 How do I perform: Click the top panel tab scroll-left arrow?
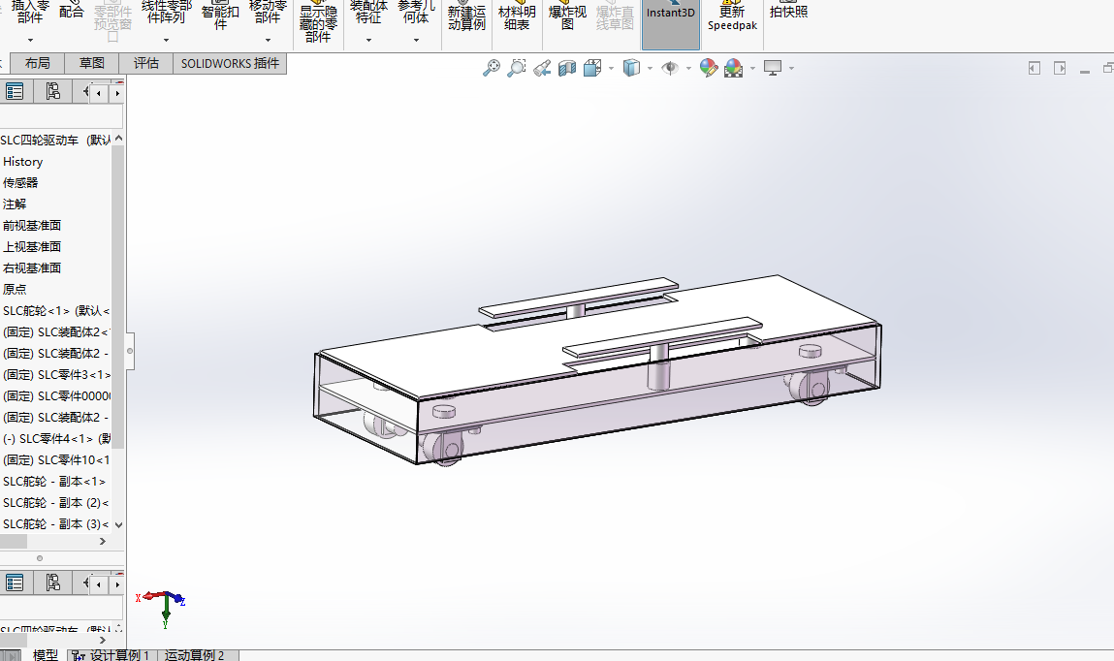pyautogui.click(x=99, y=93)
